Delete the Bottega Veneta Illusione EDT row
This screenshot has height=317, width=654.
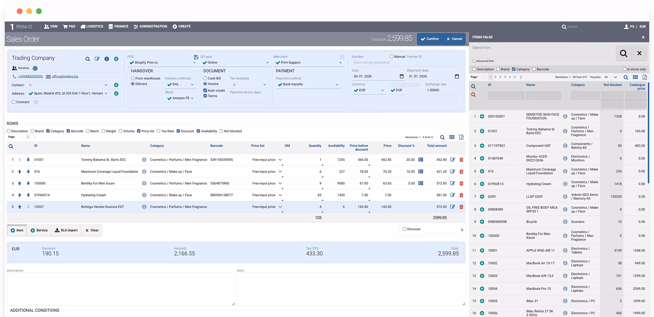[461, 207]
